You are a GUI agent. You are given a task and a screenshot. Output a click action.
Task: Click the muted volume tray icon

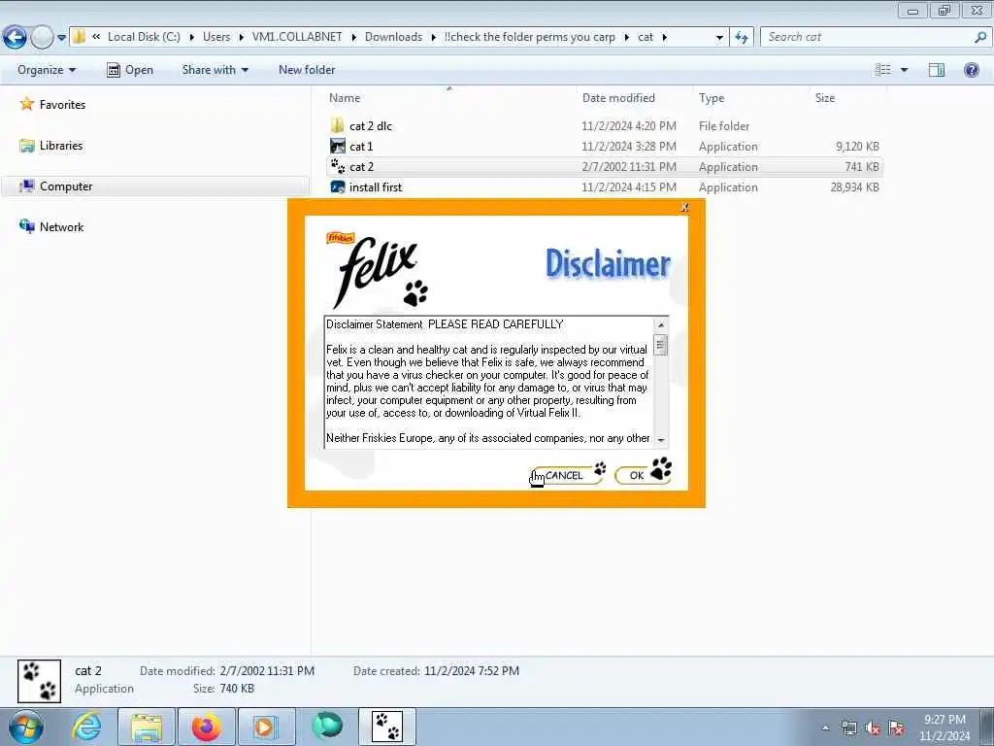pos(873,728)
